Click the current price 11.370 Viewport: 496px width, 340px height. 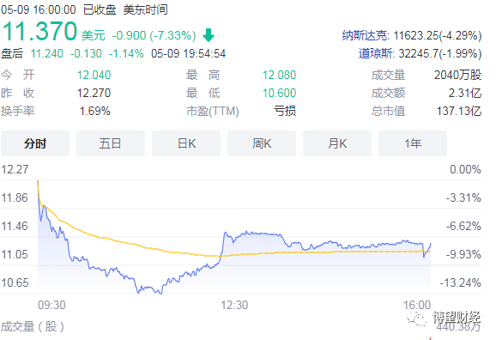(x=39, y=31)
